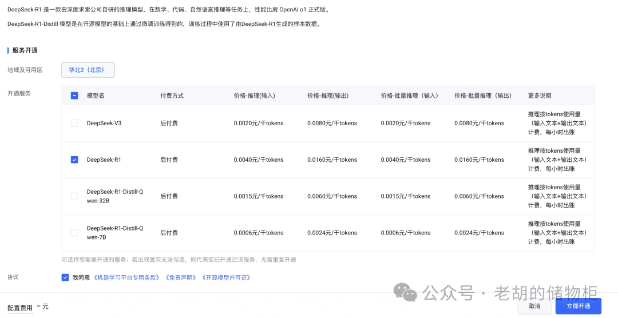Click the 模型名 column header
Image resolution: width=618 pixels, height=318 pixels.
[96, 96]
